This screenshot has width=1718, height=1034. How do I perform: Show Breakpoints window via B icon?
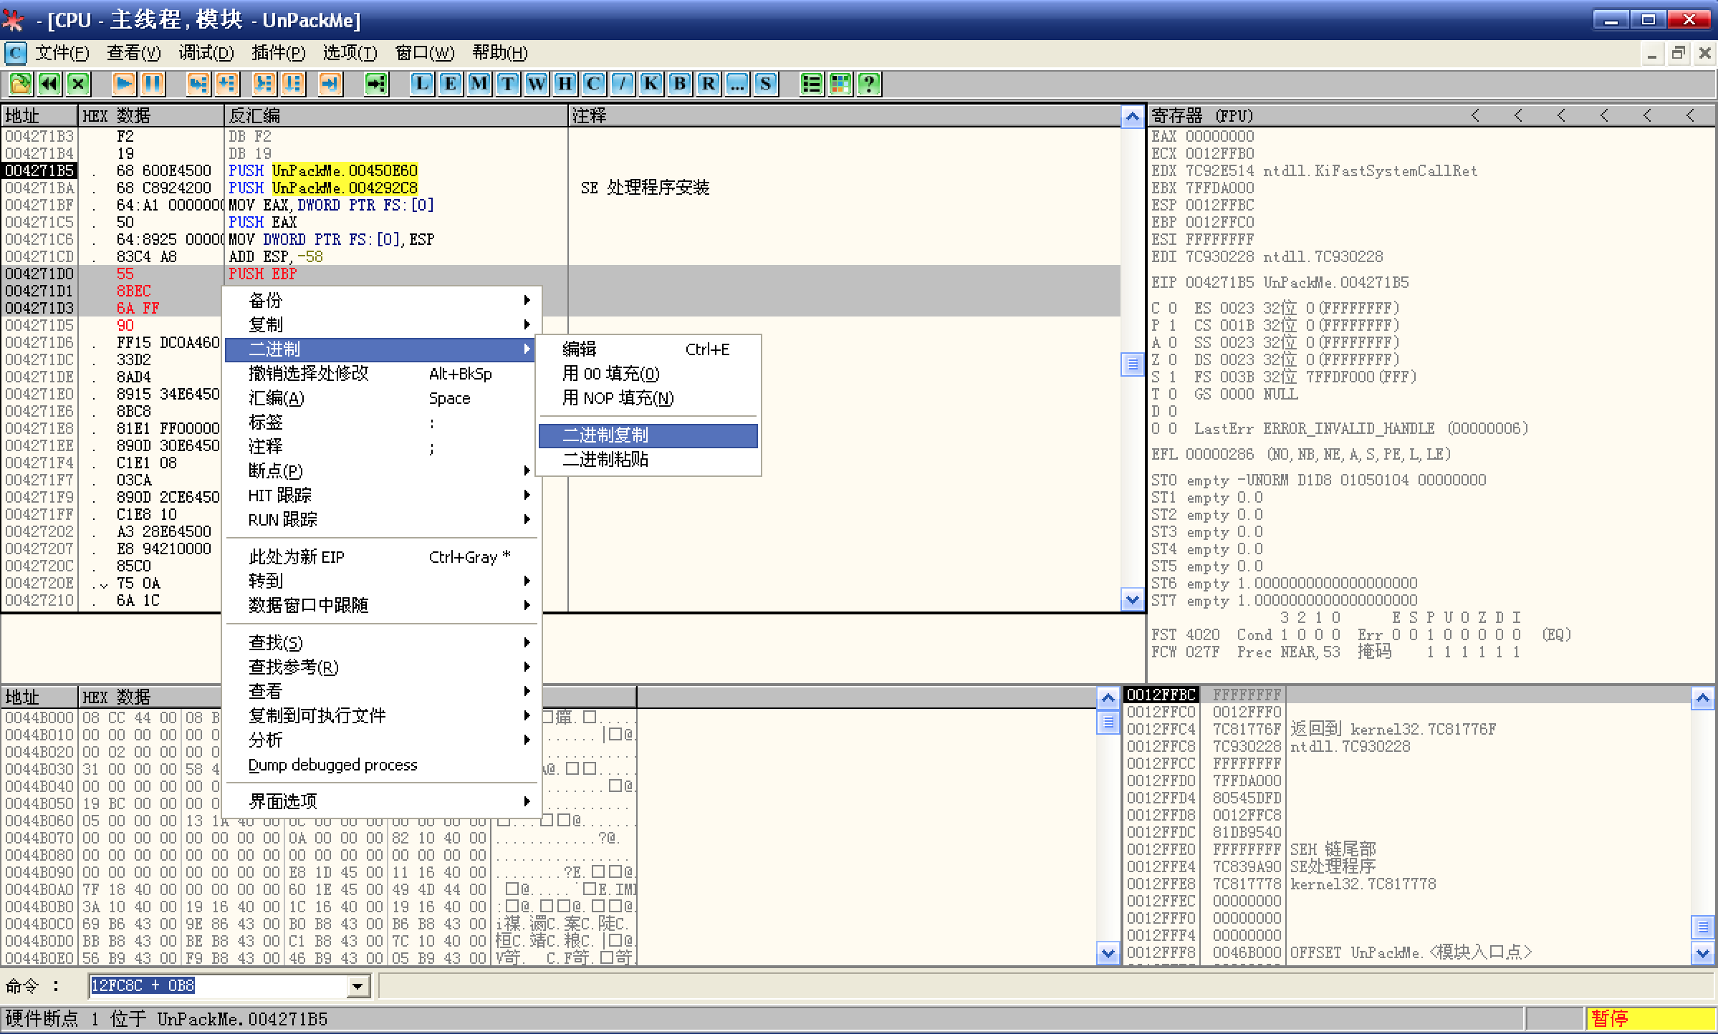679,84
